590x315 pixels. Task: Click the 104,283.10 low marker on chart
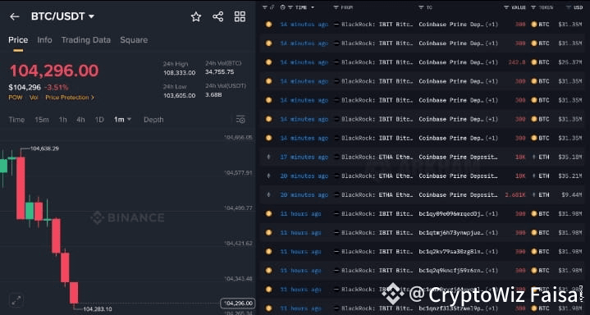pyautogui.click(x=98, y=309)
